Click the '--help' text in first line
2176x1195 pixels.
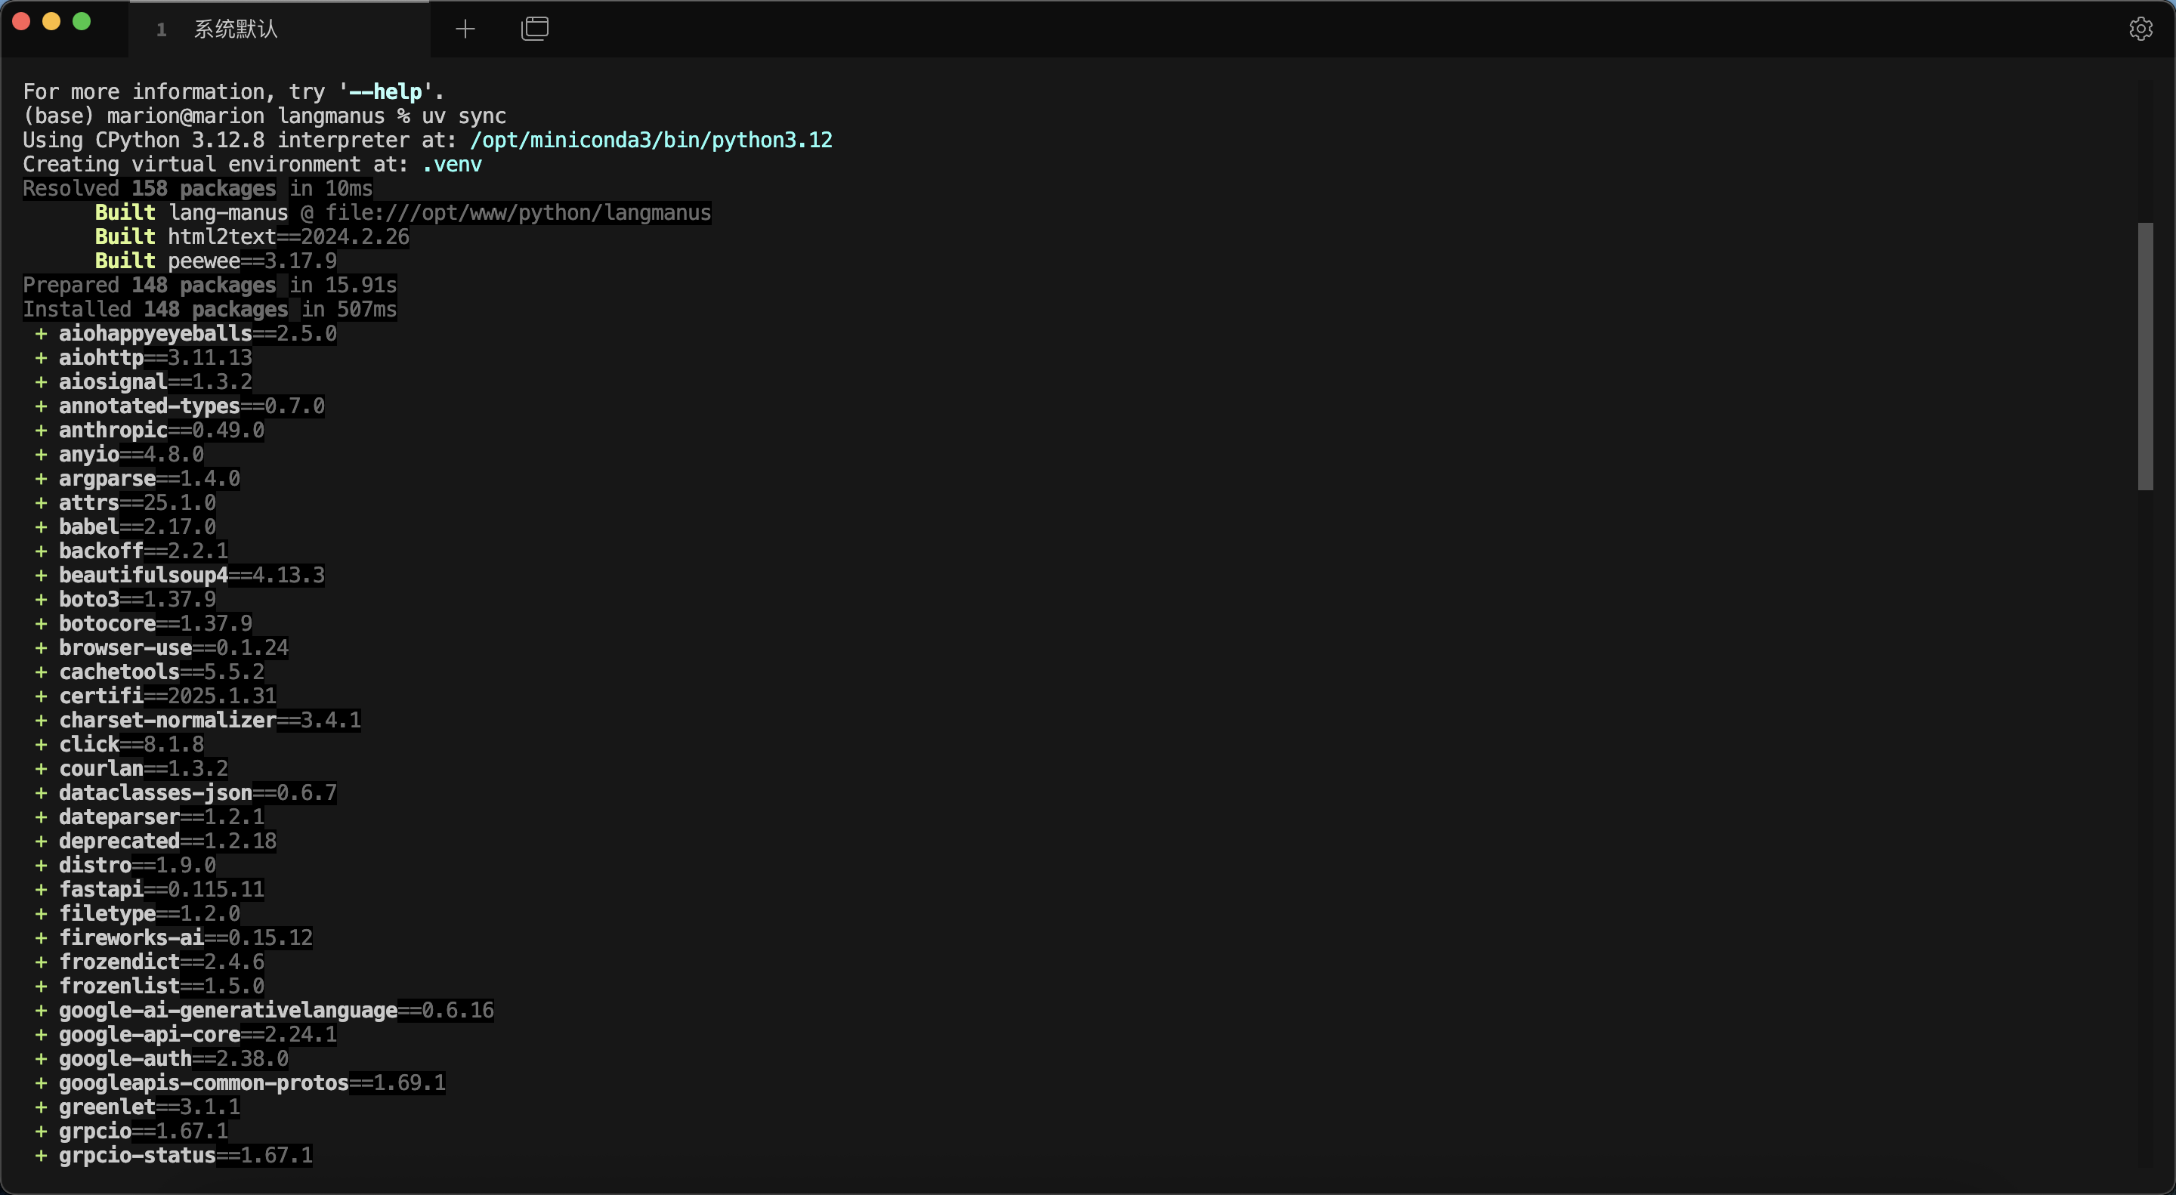pos(385,92)
